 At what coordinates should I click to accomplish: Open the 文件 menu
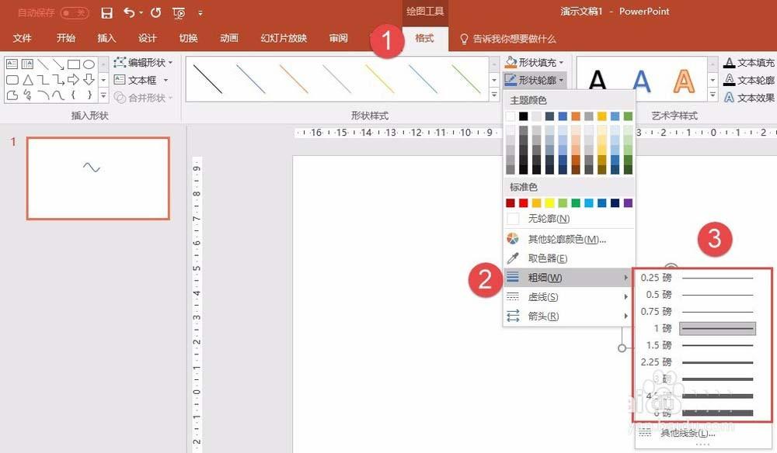23,38
